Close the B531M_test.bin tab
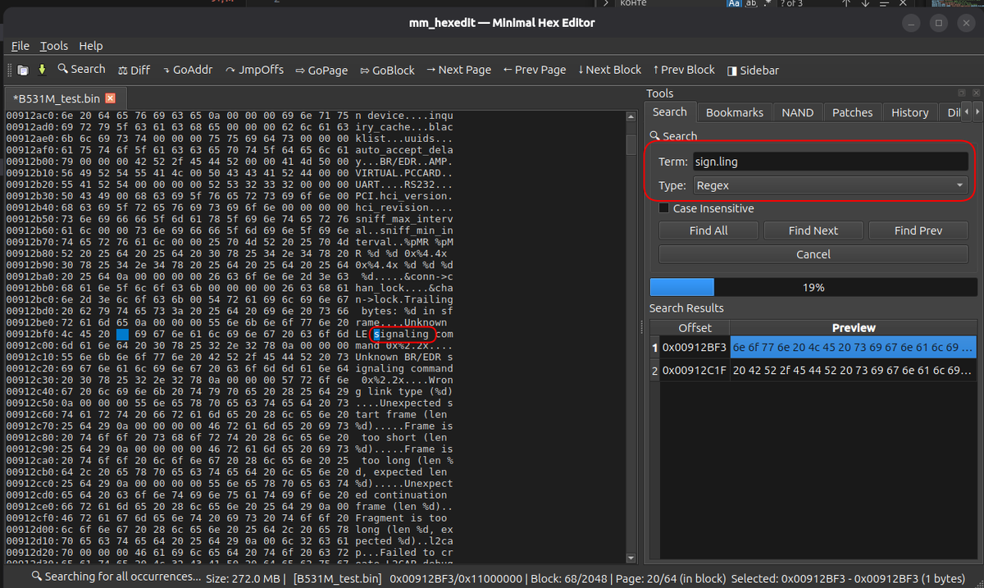Viewport: 984px width, 588px height. 111,98
